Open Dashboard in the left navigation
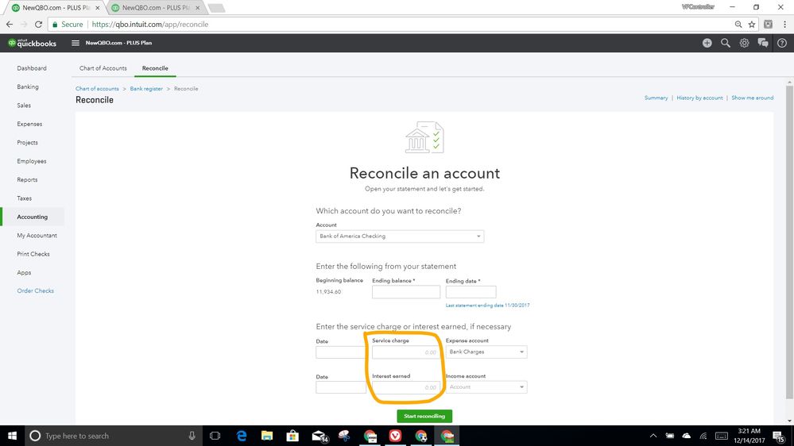 (x=32, y=68)
